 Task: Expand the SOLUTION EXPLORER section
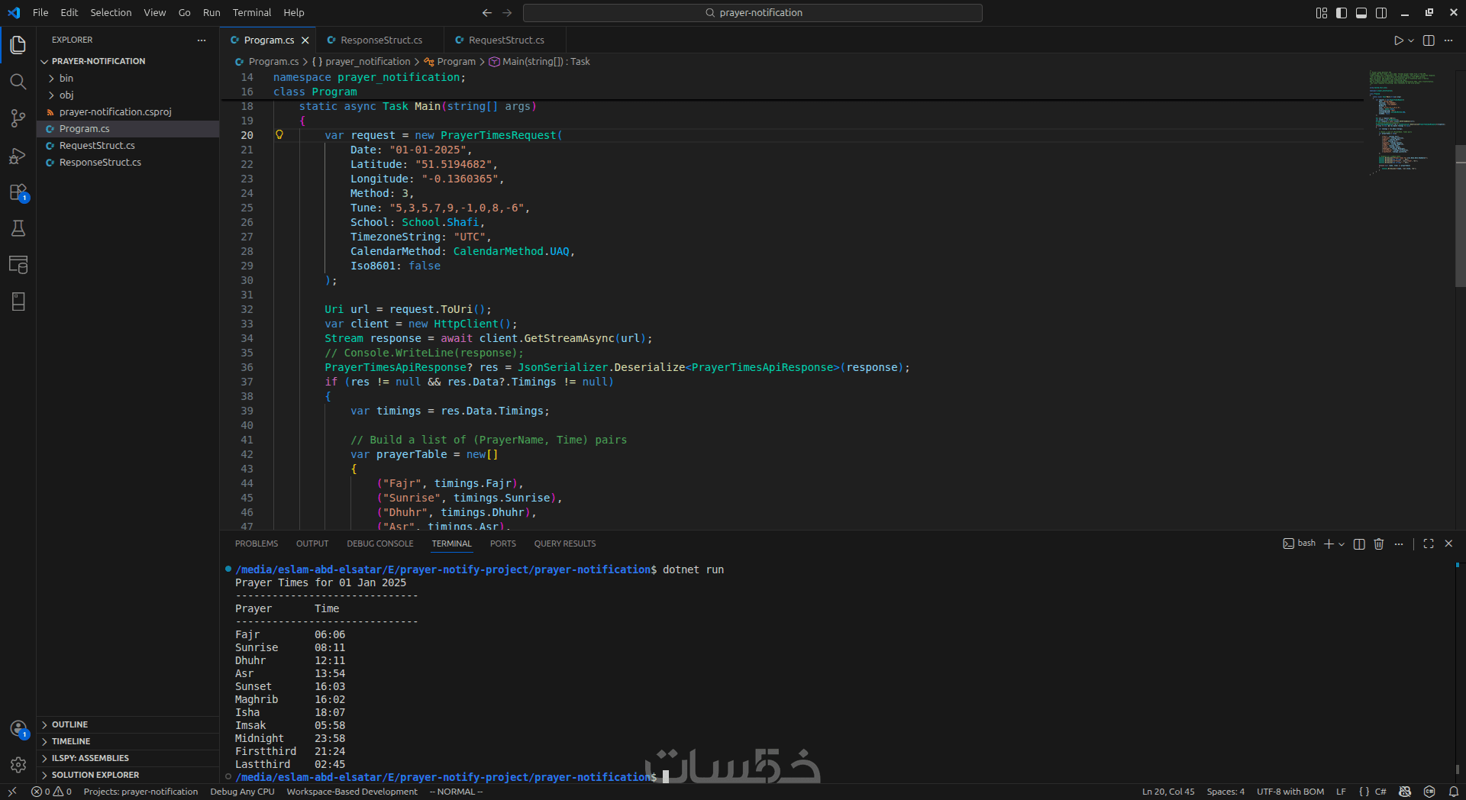coord(128,775)
